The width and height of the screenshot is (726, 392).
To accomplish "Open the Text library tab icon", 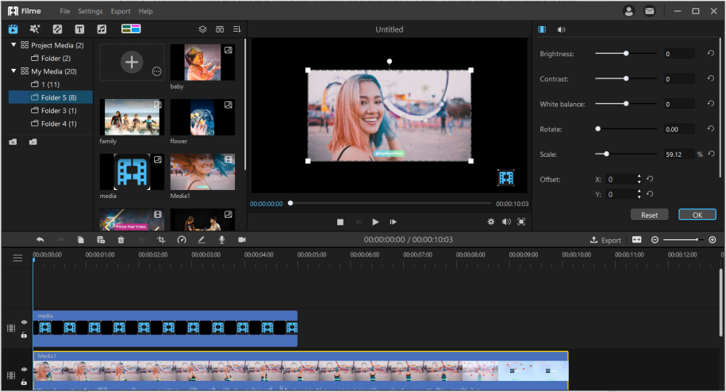I will tap(79, 29).
